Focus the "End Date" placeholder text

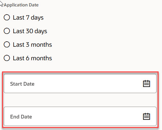point(21,117)
